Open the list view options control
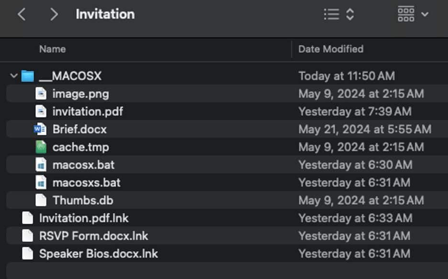The height and width of the screenshot is (279, 448). tap(339, 14)
